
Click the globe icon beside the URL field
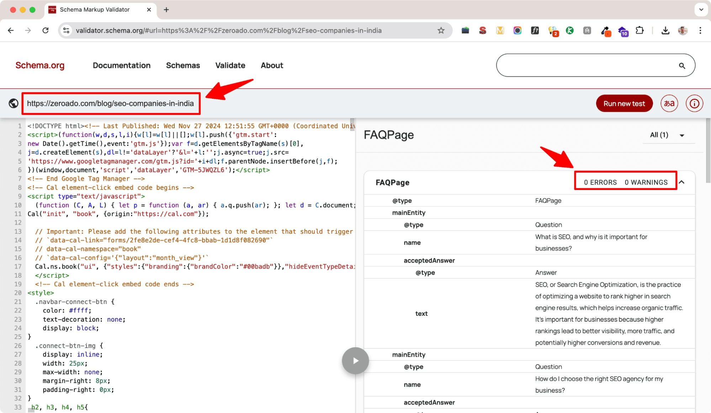click(13, 103)
